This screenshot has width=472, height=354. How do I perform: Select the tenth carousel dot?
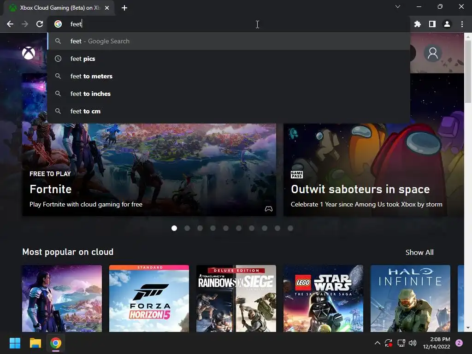[290, 228]
